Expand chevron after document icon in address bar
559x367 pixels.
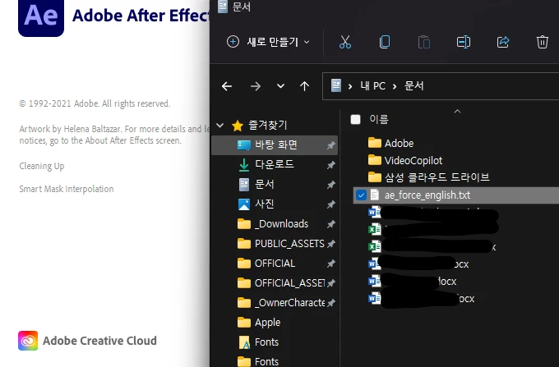pos(350,86)
